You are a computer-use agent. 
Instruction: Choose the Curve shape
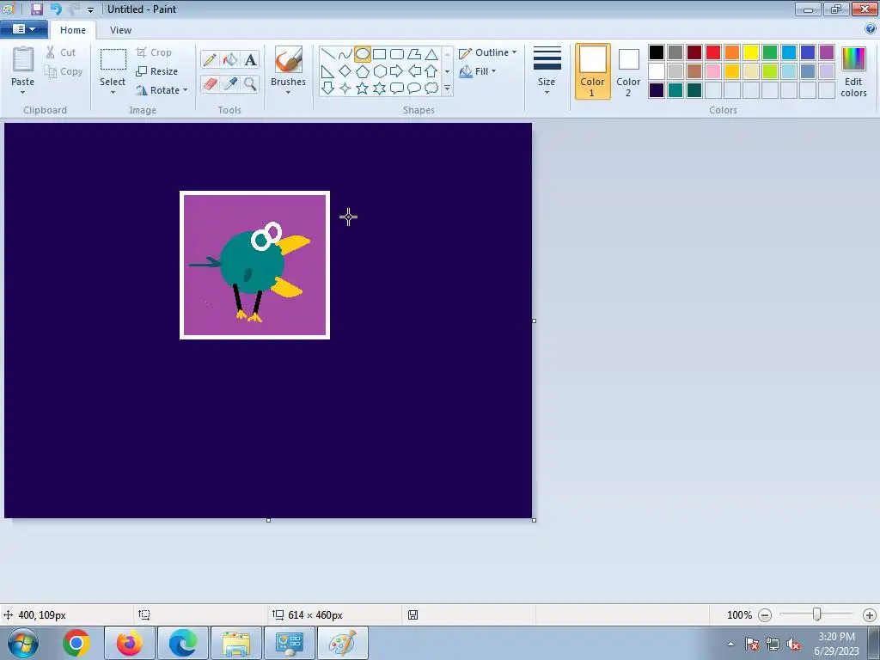(x=345, y=54)
